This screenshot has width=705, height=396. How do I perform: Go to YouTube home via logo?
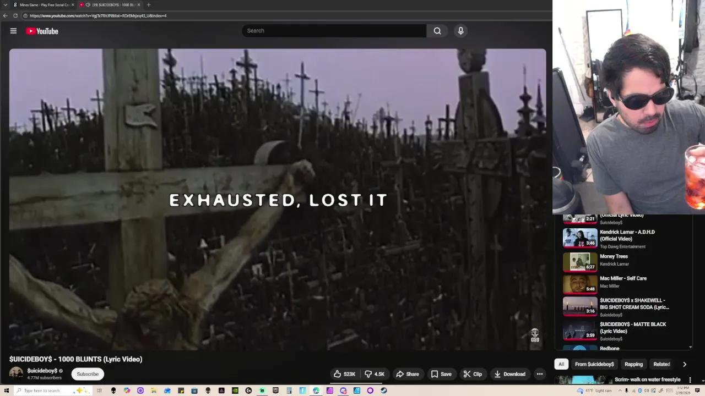(x=42, y=31)
